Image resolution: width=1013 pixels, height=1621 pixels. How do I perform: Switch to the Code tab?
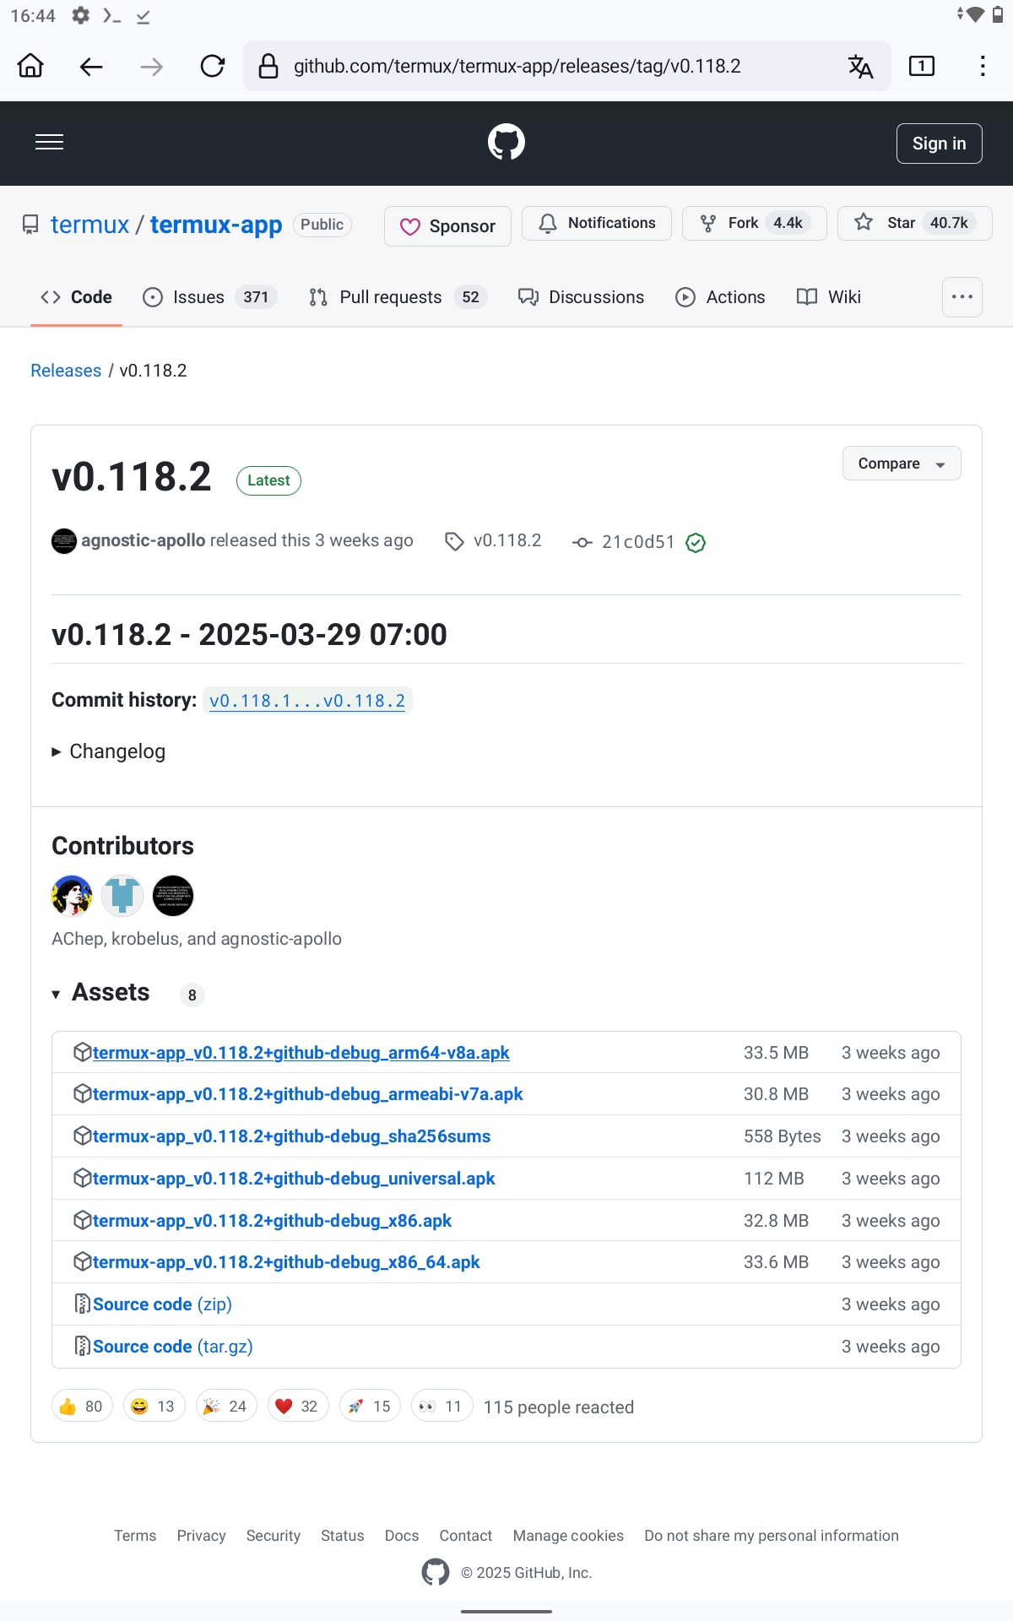pos(77,297)
